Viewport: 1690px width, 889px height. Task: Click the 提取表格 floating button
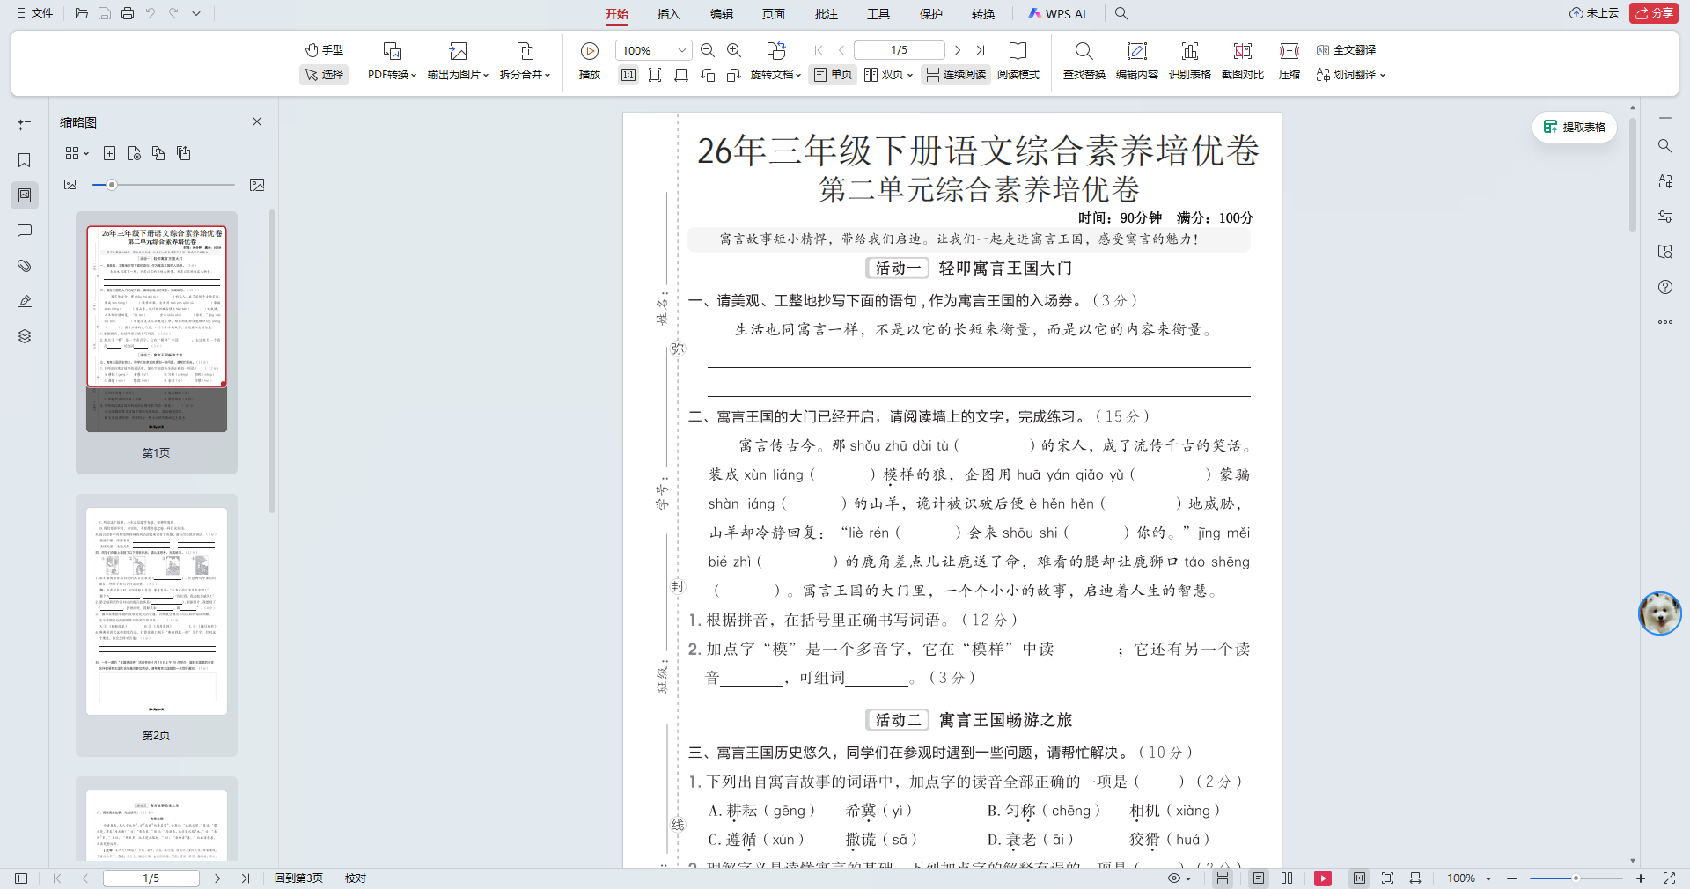pyautogui.click(x=1574, y=127)
